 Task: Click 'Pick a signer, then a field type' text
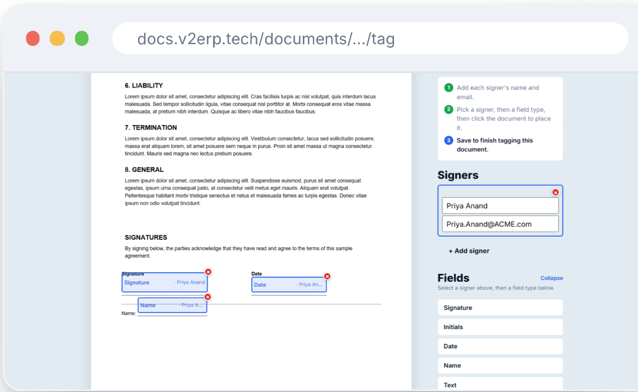click(x=504, y=118)
